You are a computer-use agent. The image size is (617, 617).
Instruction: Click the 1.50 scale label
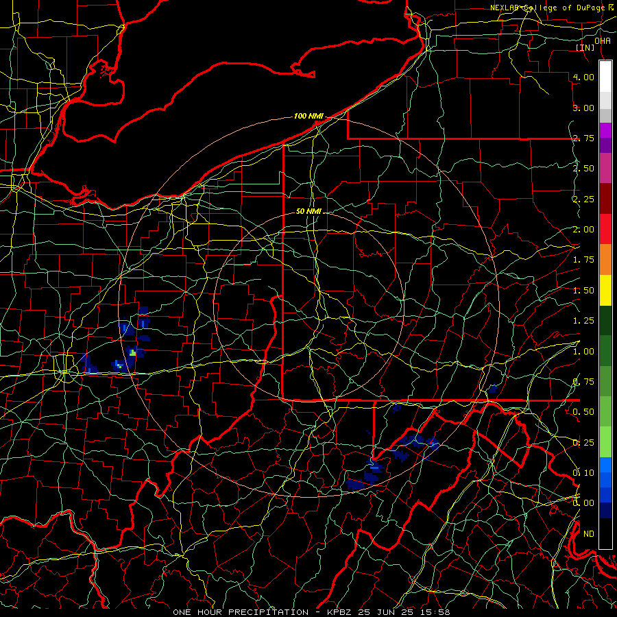click(x=583, y=291)
